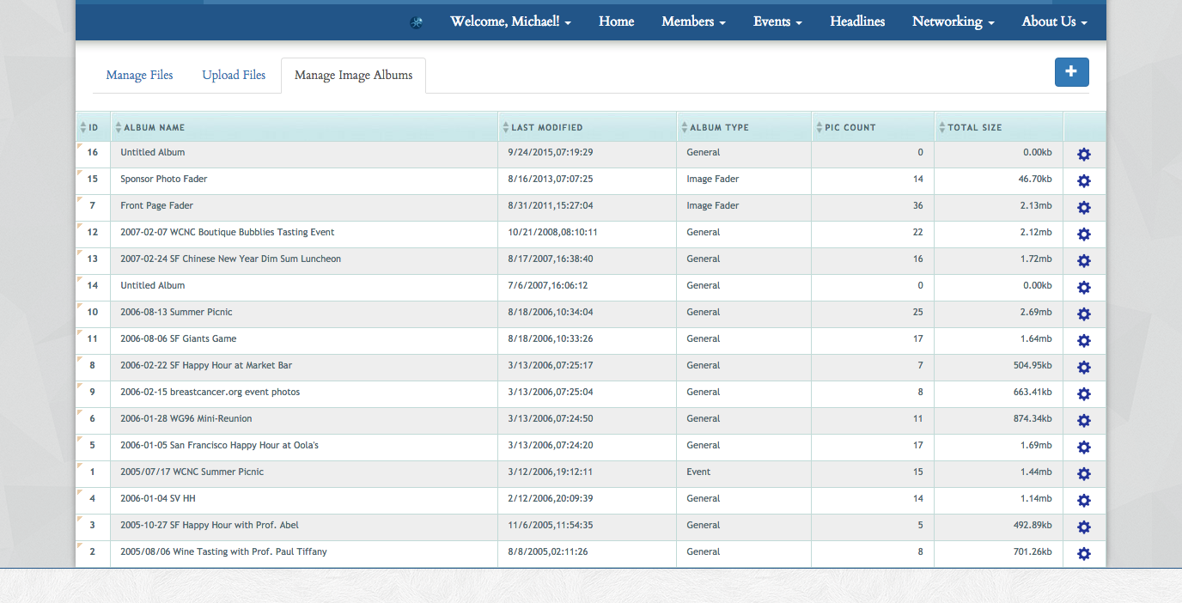Screen dimensions: 1182x603
Task: Open the Welcome, Michael! dropdown
Action: pos(511,21)
